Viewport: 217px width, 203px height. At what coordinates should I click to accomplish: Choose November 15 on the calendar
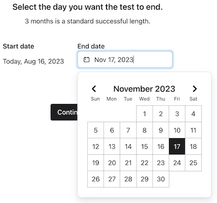pyautogui.click(x=145, y=146)
